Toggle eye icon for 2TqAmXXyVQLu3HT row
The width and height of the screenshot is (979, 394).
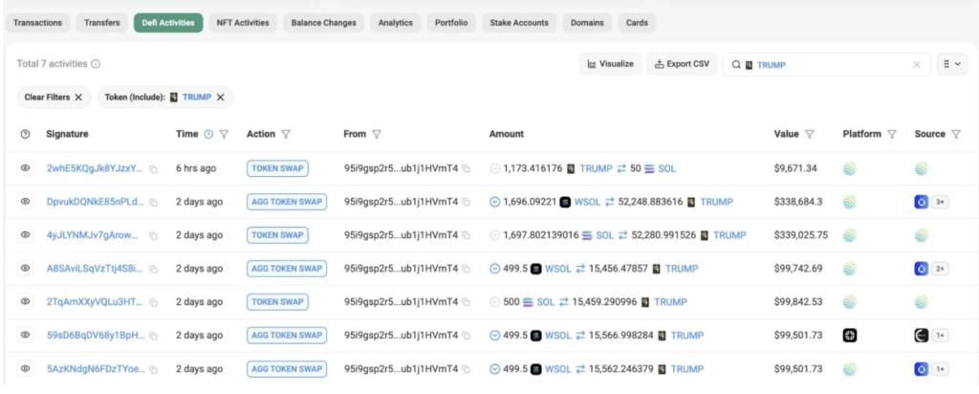pyautogui.click(x=25, y=301)
